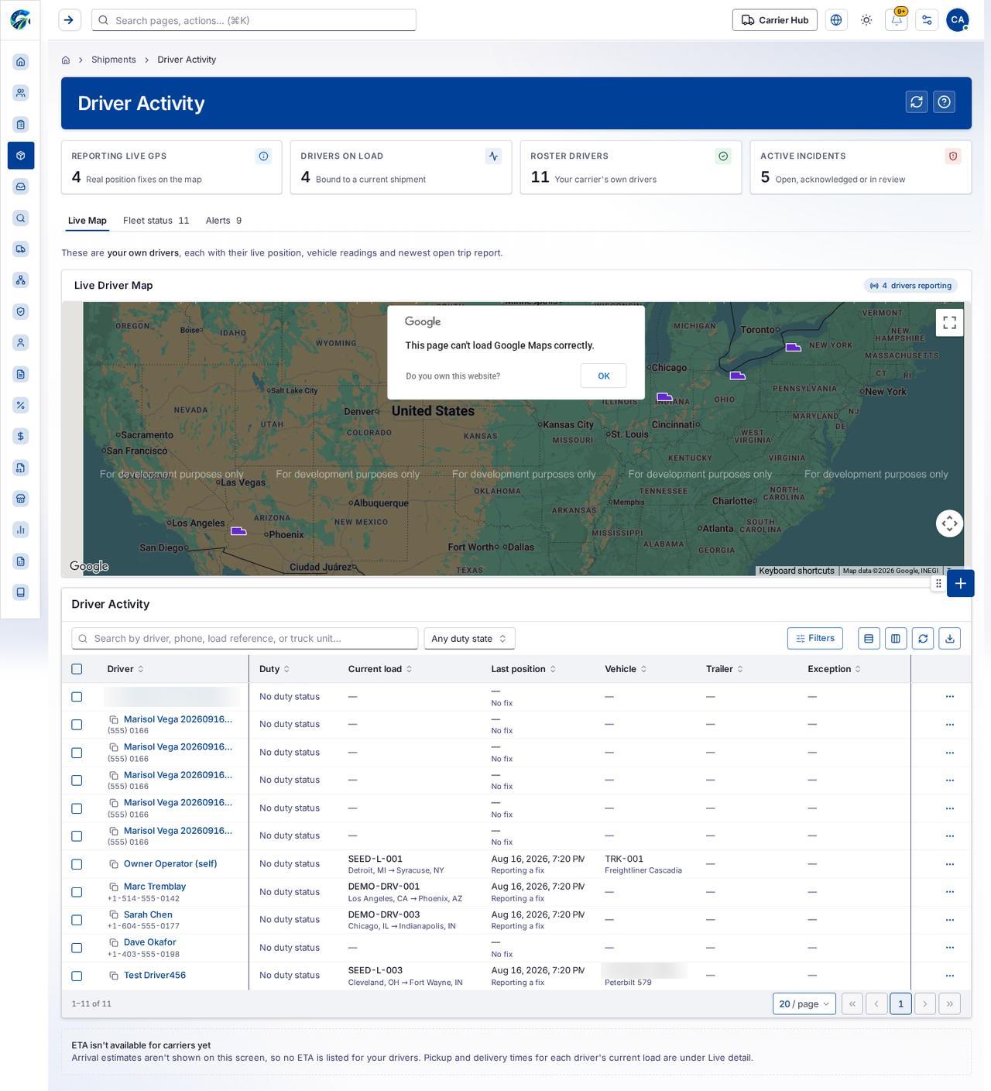Expand the 20 / page size selector

coord(804,1004)
